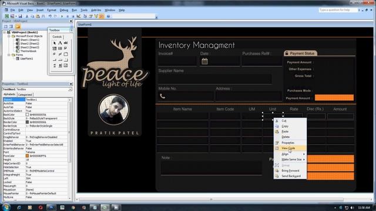376x211 pixels.
Task: Select the CommandButton tool in Toolbox
Action: tap(55, 60)
